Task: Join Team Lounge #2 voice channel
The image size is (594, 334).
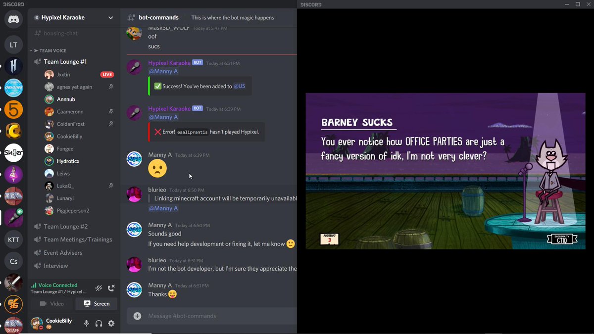Action: pyautogui.click(x=74, y=227)
